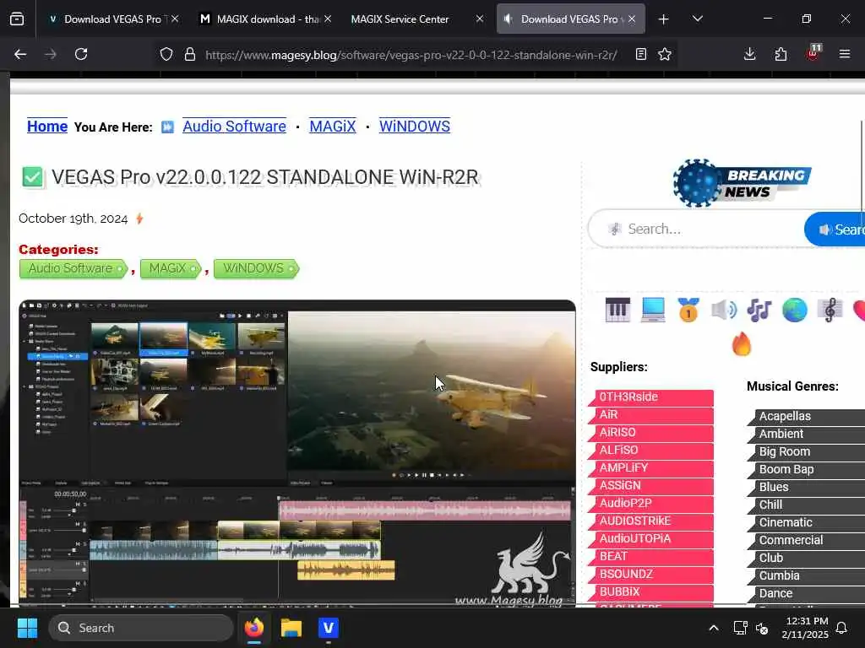
Task: Click the fire flame icon
Action: pyautogui.click(x=742, y=344)
